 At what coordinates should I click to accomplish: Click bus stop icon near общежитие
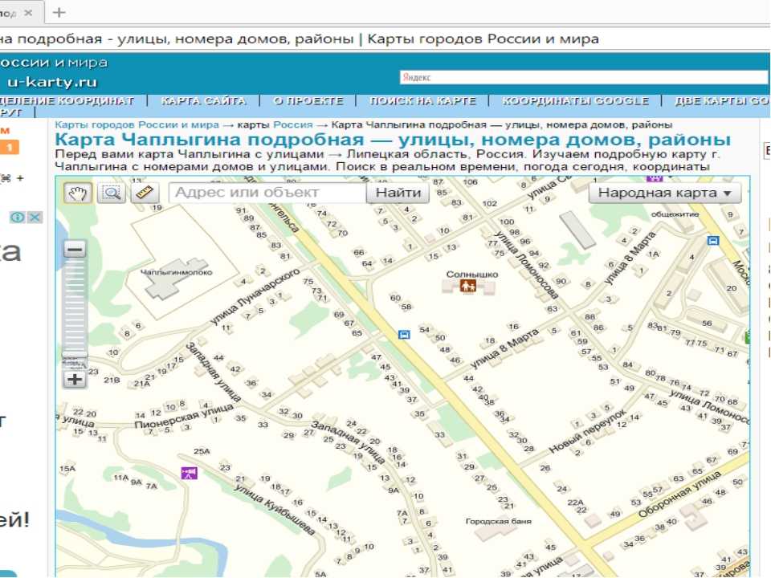(x=713, y=240)
